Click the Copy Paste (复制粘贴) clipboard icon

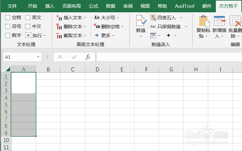204,21
